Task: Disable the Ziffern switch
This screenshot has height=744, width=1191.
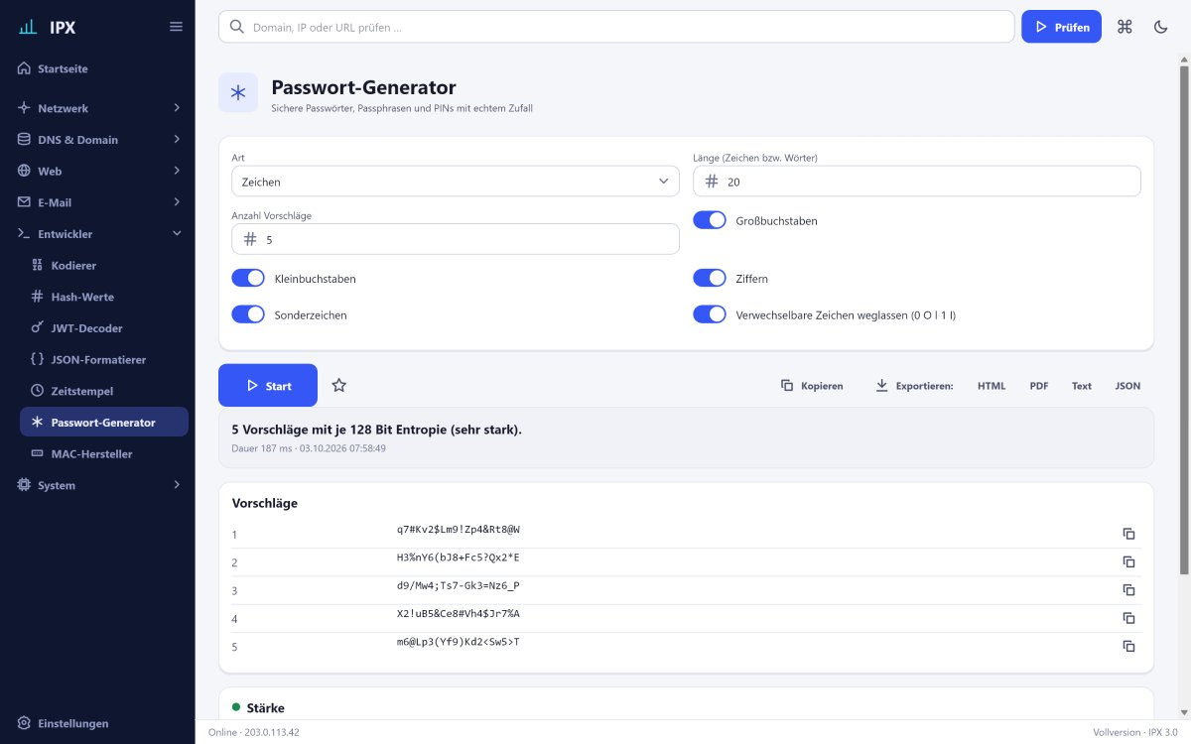Action: (x=710, y=278)
